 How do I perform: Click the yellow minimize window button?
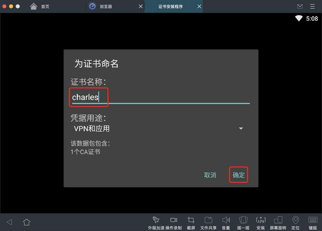pos(11,6)
